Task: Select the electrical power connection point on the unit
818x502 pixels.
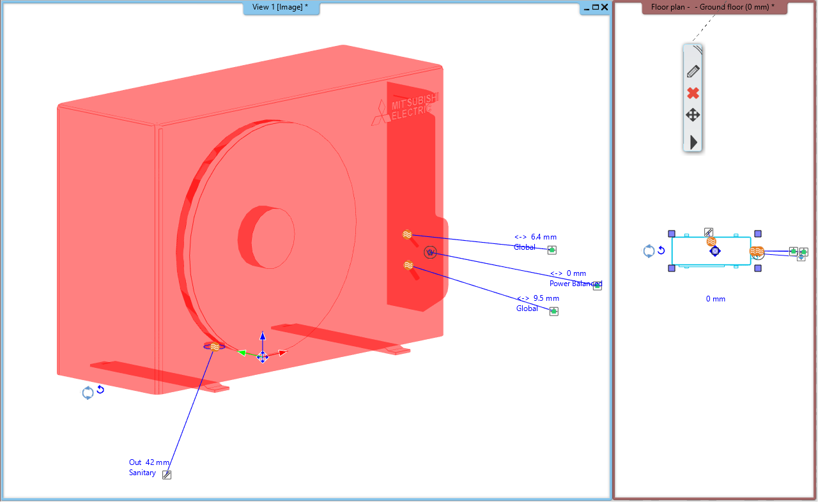Action: [431, 253]
